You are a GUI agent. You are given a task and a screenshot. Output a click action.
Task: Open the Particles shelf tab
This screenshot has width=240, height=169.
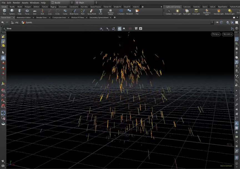point(196,7)
